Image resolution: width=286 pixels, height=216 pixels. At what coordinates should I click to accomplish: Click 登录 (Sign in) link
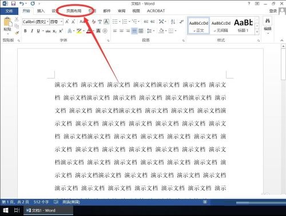coord(273,11)
